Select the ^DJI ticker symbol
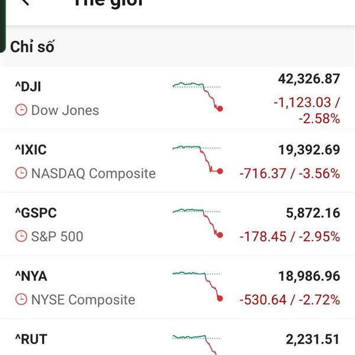The height and width of the screenshot is (355, 355). (28, 87)
